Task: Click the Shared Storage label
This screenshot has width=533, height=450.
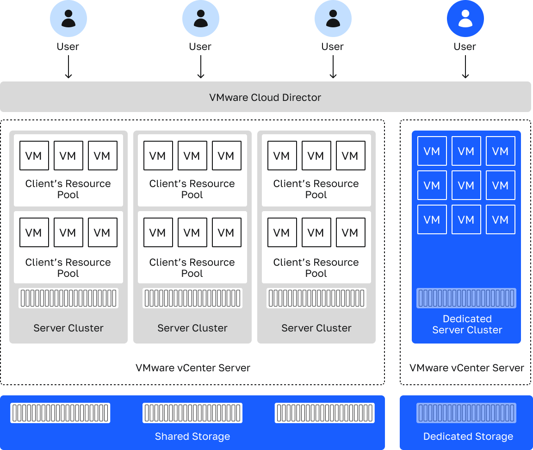Action: click(192, 436)
